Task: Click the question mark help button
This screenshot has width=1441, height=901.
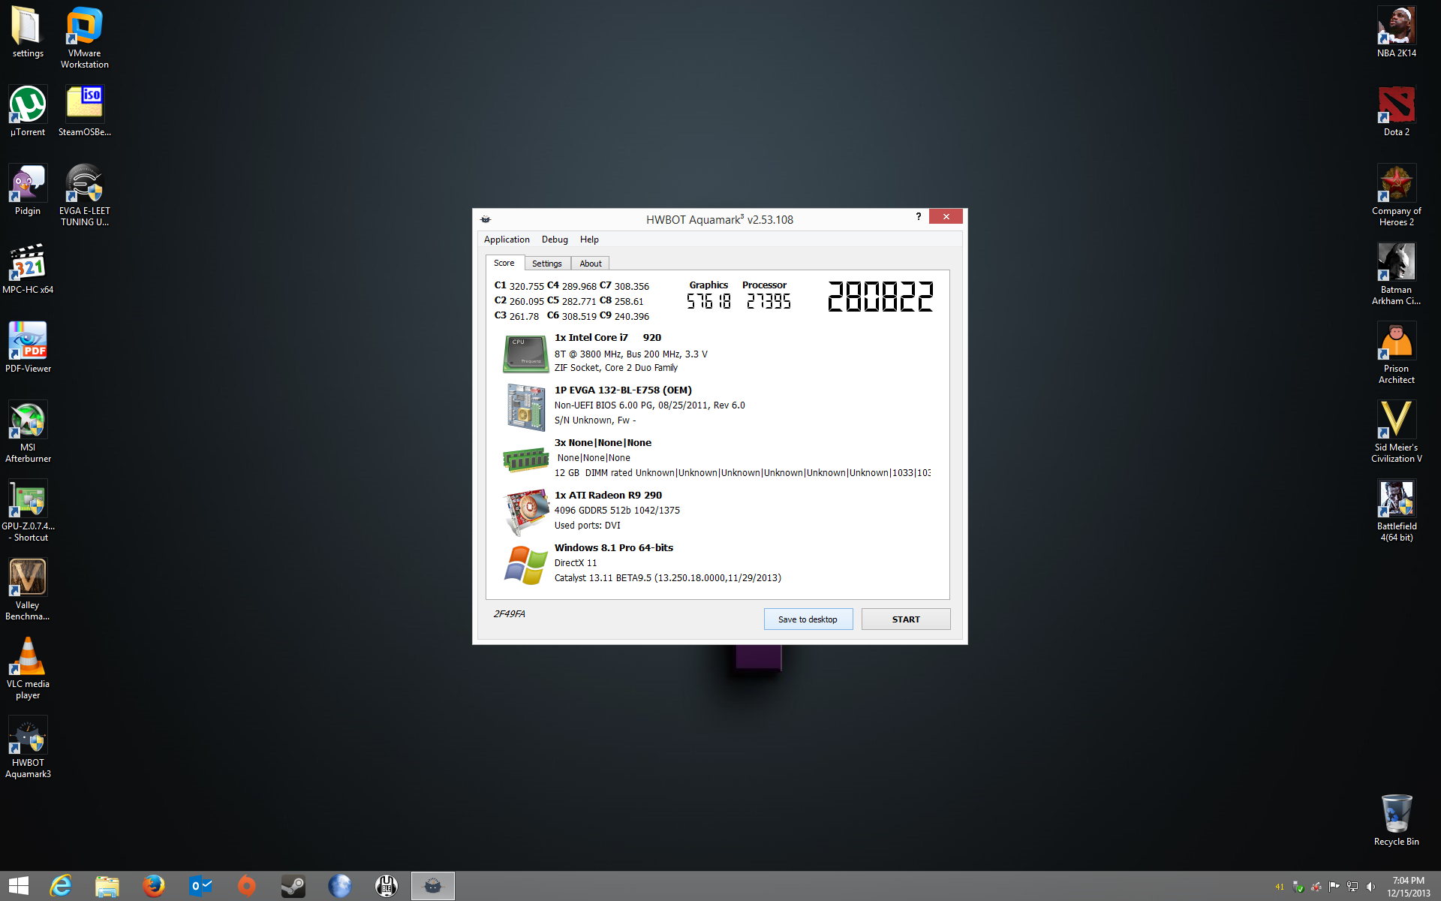Action: tap(918, 217)
